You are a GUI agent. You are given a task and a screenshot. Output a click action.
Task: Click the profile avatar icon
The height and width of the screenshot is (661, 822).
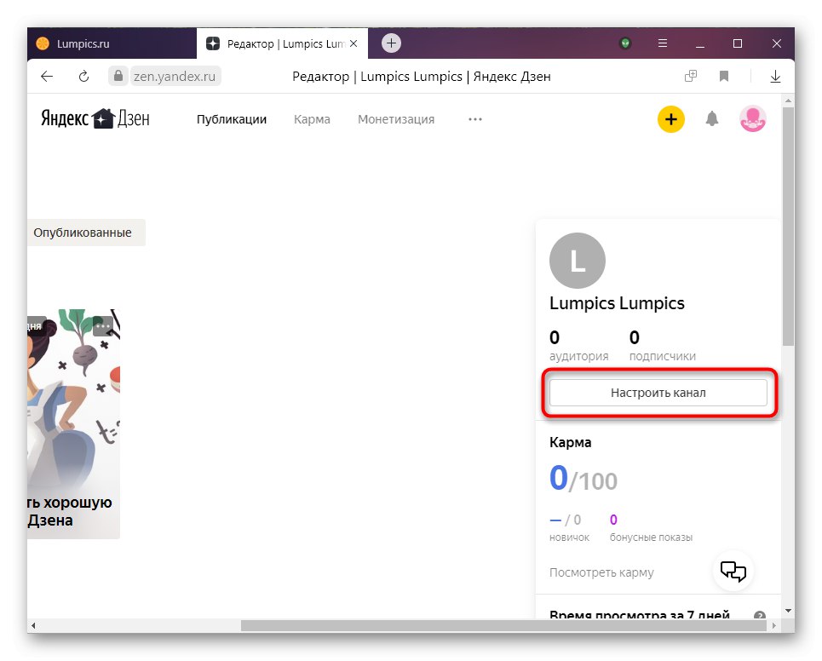click(752, 119)
